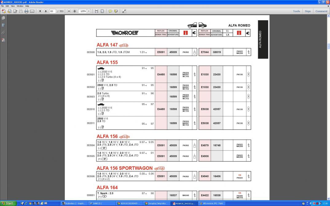This screenshot has height=206, width=330.
Task: Click the red info icon in Monroe front header
Action: (185, 33)
